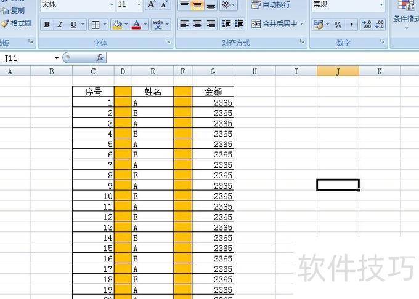Apply percent style
The height and width of the screenshot is (299, 419).
[x=338, y=25]
